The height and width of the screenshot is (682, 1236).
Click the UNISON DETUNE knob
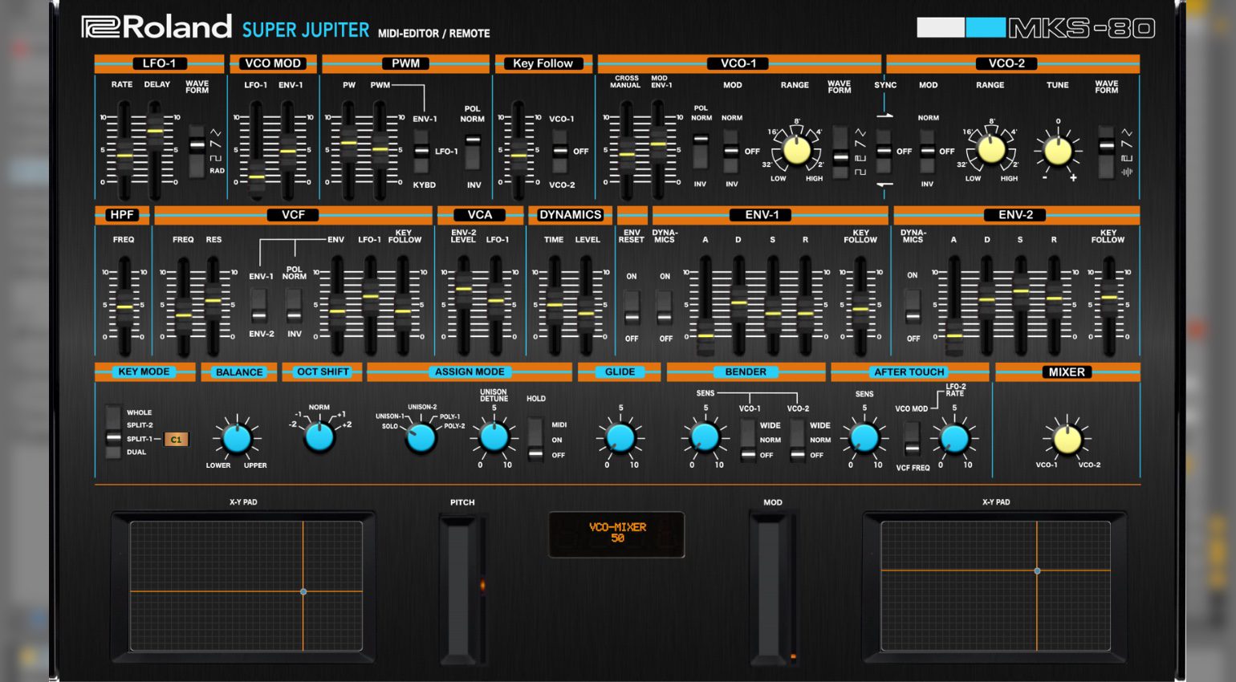[494, 436]
